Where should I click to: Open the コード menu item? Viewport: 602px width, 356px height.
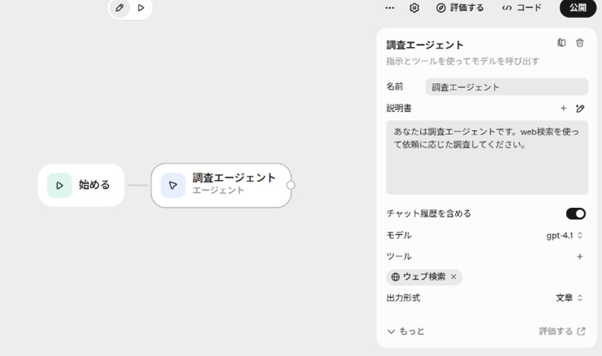(522, 8)
